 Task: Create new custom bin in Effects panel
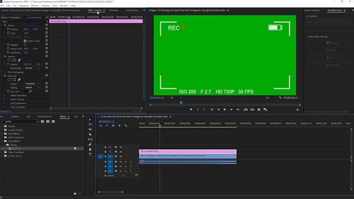click(x=75, y=193)
